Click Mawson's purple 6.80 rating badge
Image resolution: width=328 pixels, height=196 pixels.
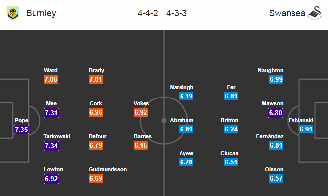coord(276,113)
